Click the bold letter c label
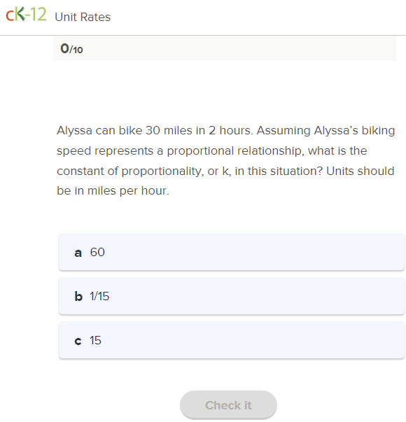Viewport: 406px width, 422px height. (x=78, y=341)
